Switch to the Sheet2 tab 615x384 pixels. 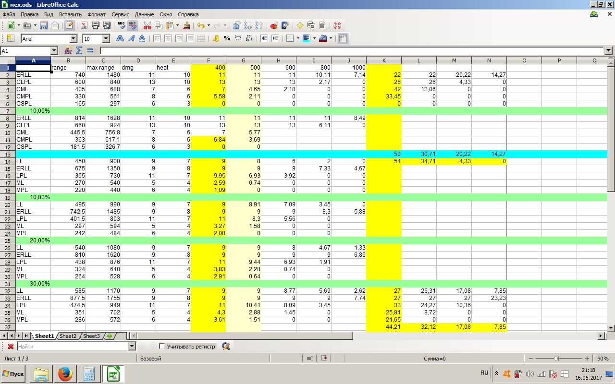(x=68, y=336)
